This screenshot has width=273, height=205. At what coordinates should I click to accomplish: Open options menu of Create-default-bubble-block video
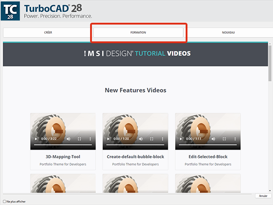tap(162, 139)
